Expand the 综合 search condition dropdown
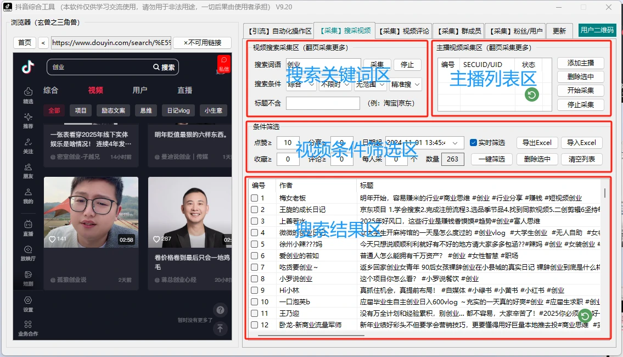Viewport: 623px width, 357px height. [301, 84]
